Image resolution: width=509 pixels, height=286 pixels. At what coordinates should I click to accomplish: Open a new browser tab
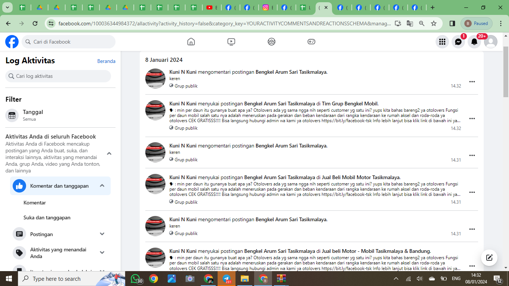tap(433, 7)
